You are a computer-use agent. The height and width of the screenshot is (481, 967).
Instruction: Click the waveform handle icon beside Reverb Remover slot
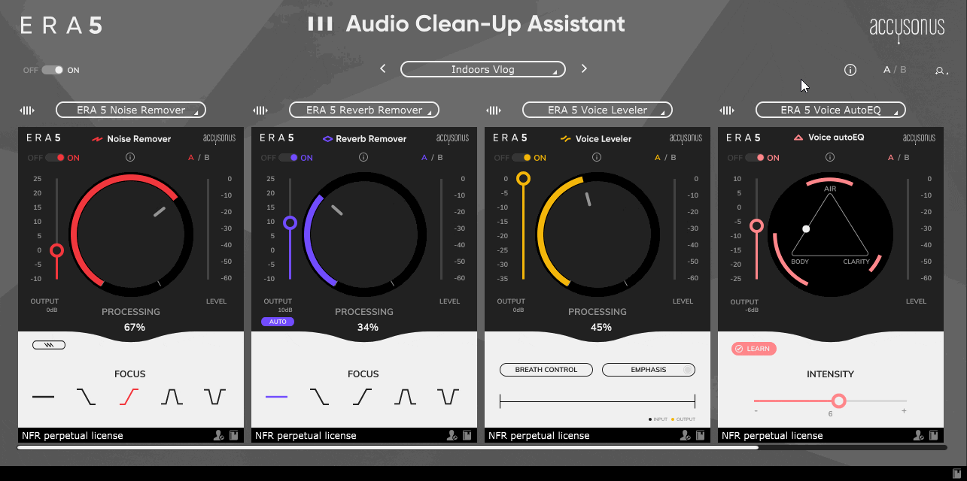click(x=260, y=110)
